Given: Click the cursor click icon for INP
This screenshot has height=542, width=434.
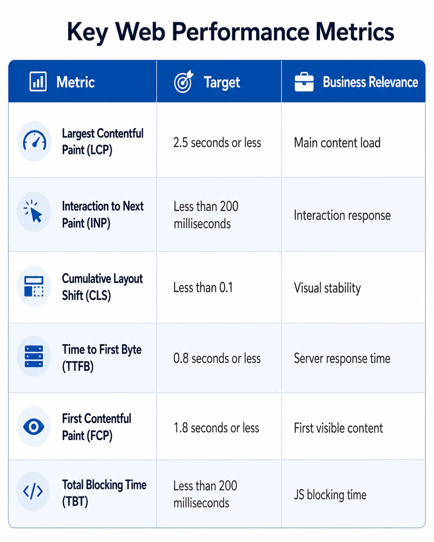Looking at the screenshot, I should click(33, 211).
